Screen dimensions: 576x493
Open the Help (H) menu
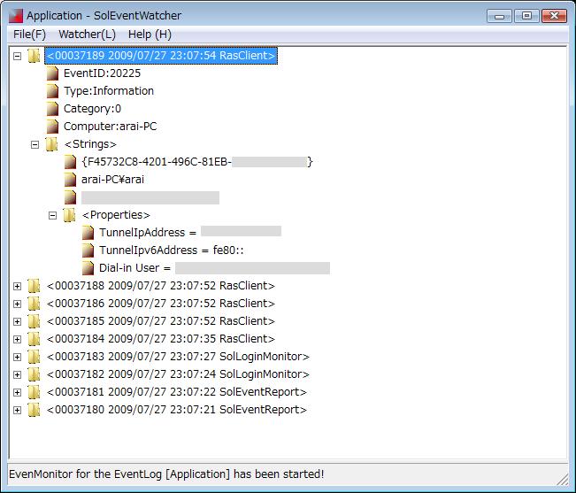[x=150, y=35]
